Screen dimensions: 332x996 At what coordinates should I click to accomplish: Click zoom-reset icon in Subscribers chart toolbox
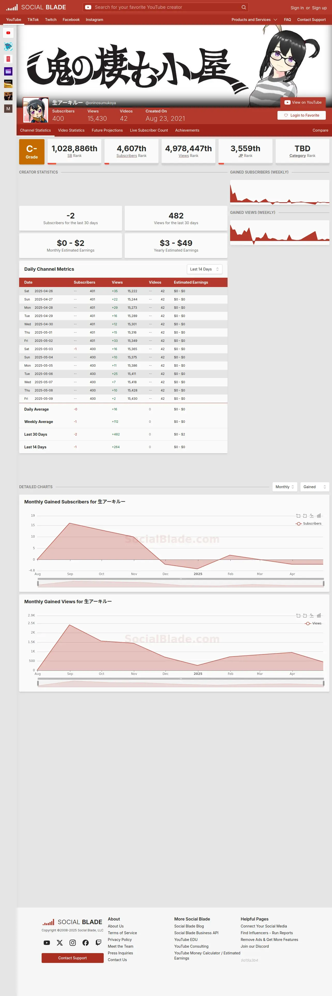[x=305, y=516]
